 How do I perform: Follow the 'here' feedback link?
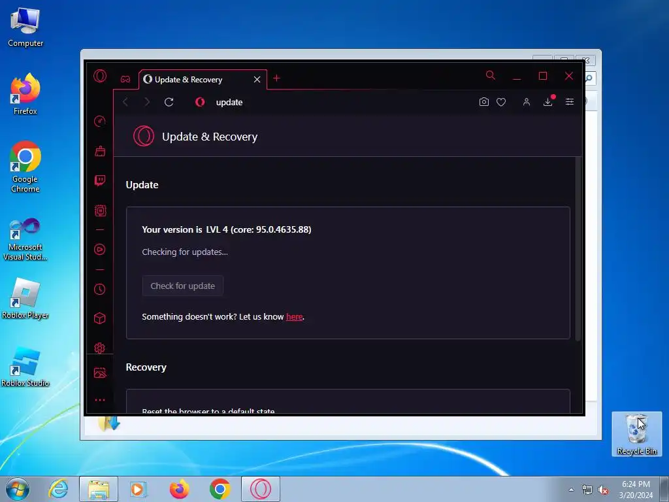click(295, 317)
